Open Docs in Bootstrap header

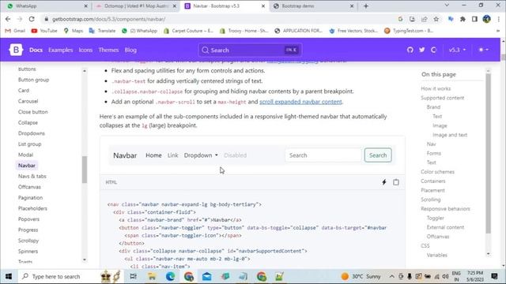(x=36, y=50)
